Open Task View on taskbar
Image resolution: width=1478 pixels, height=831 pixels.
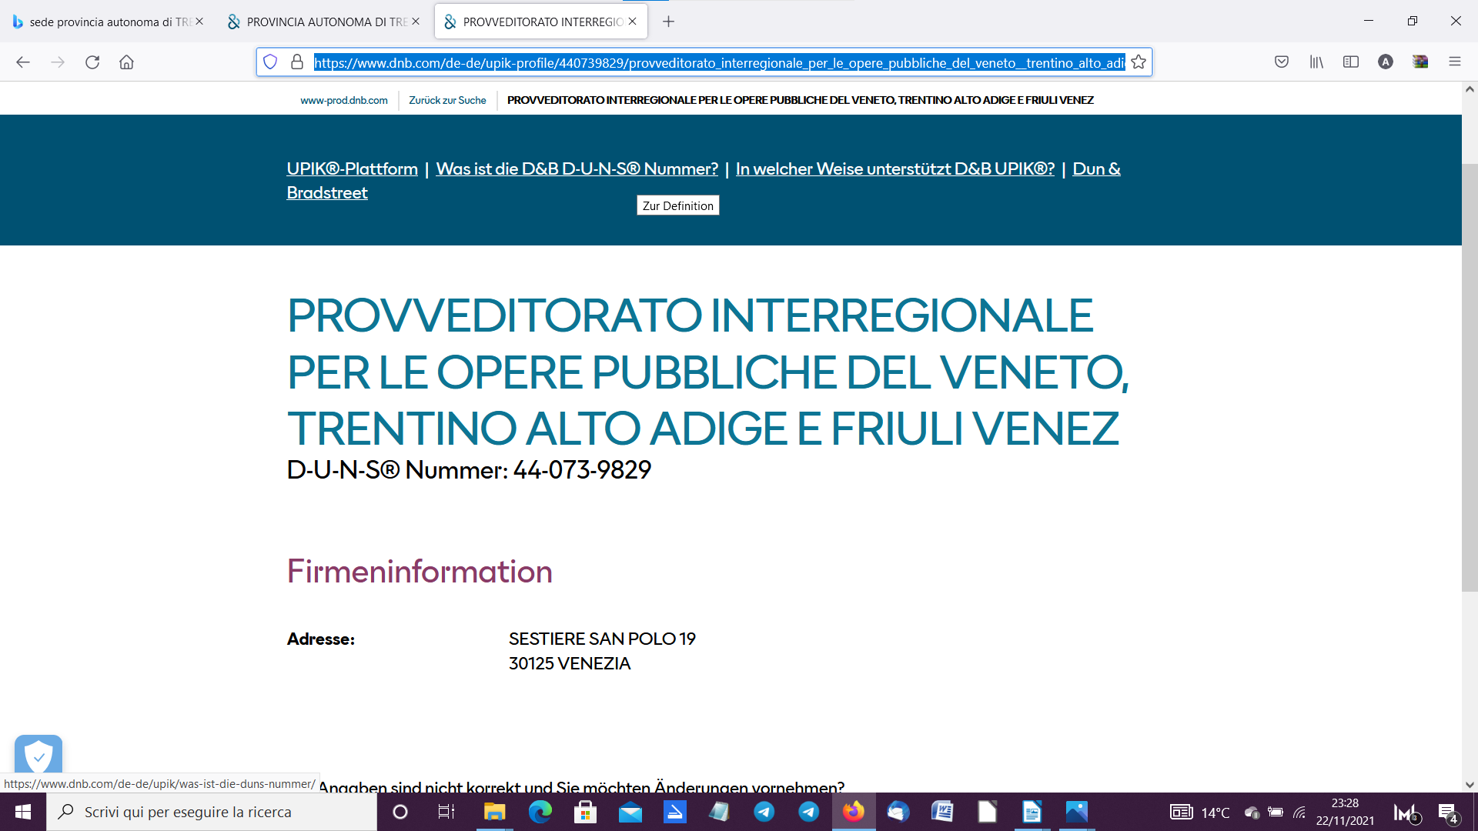tap(446, 812)
